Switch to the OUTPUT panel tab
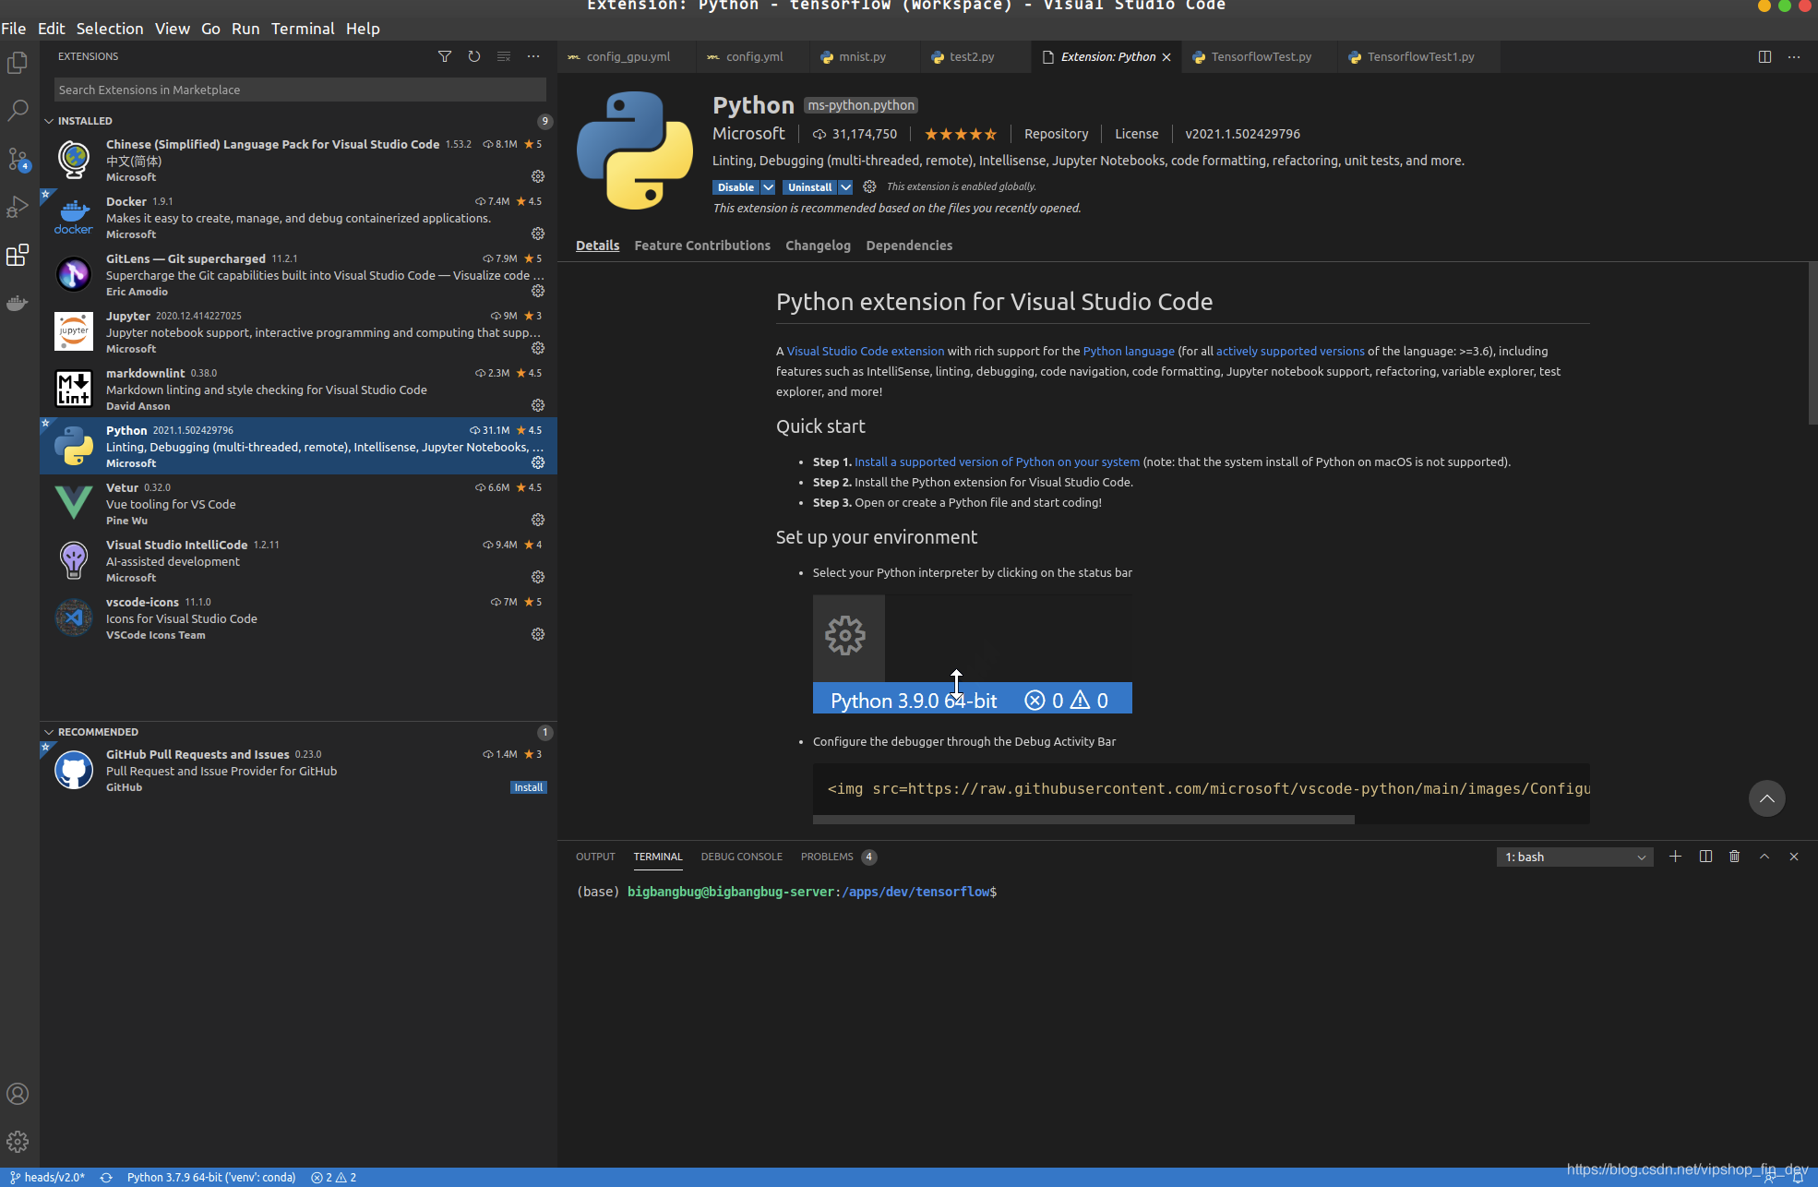This screenshot has height=1187, width=1818. pos(595,857)
